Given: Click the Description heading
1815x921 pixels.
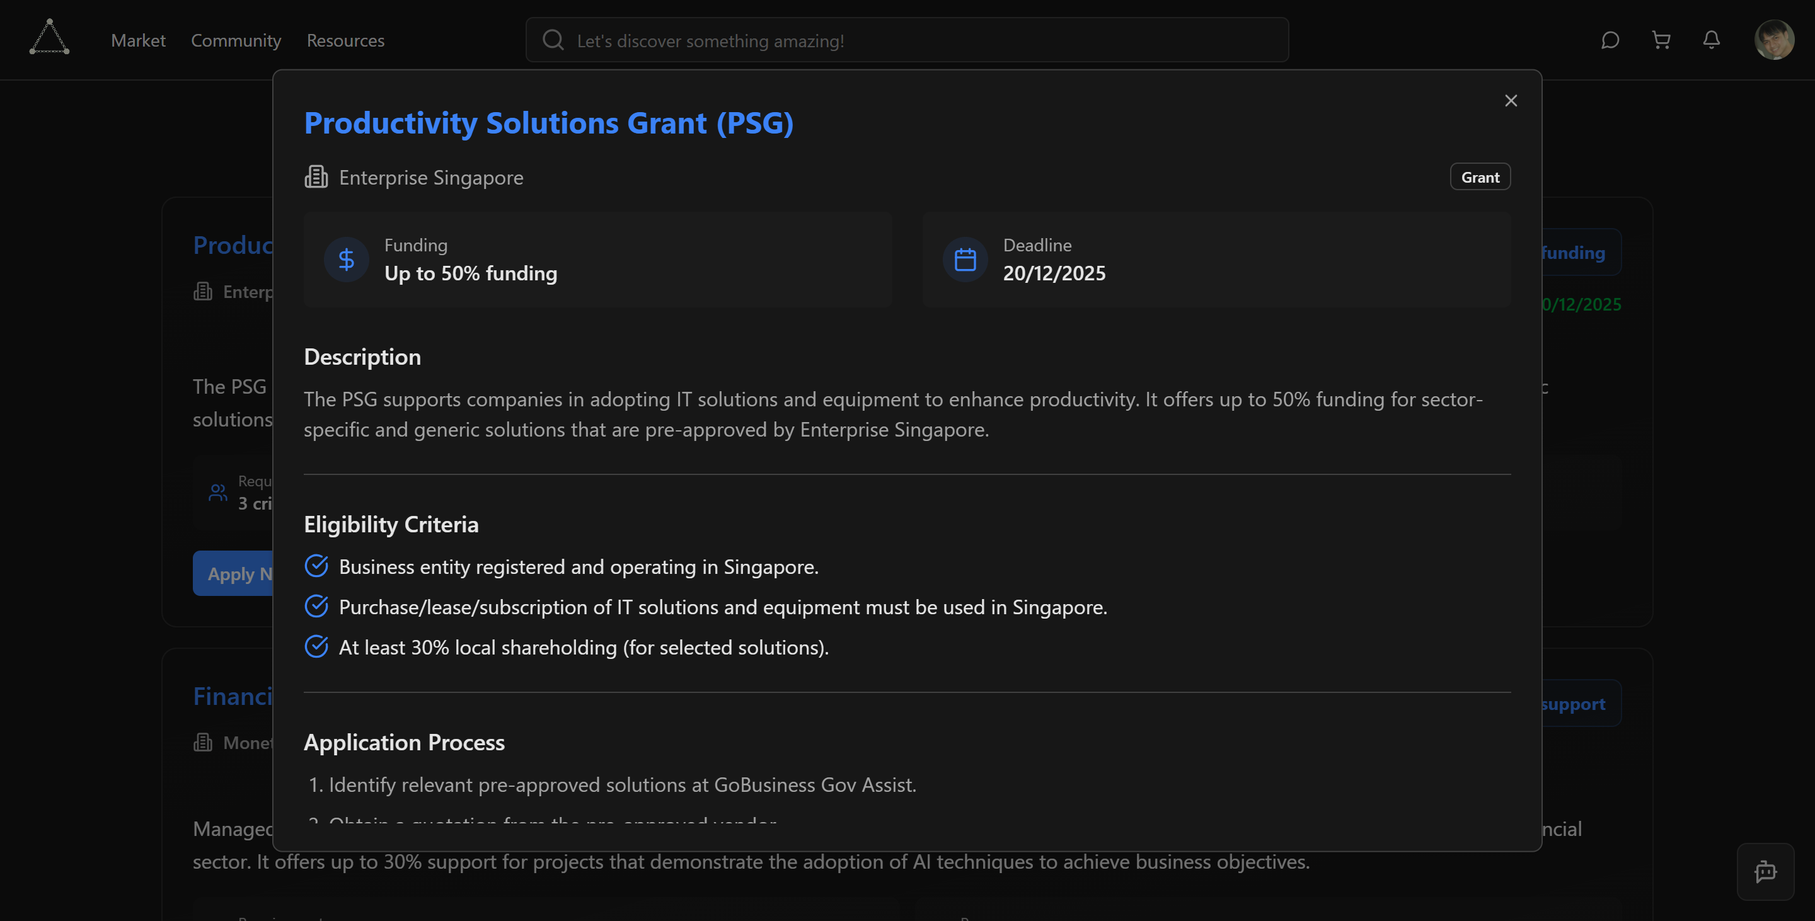Looking at the screenshot, I should [362, 357].
